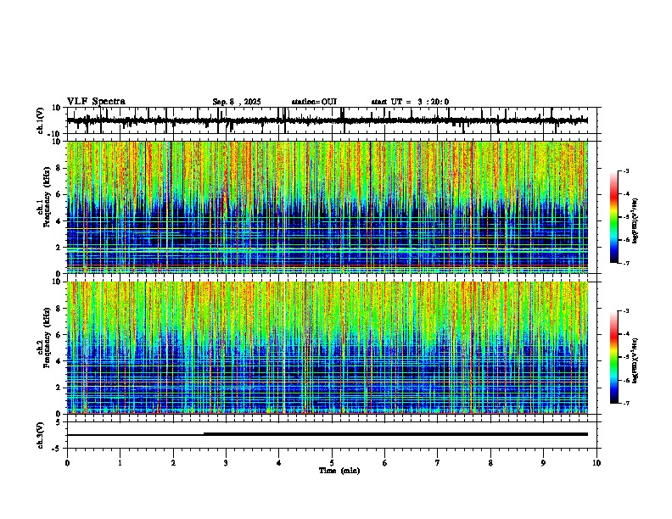The height and width of the screenshot is (519, 672).
Task: Click the time axis tick label "3"
Action: (226, 463)
